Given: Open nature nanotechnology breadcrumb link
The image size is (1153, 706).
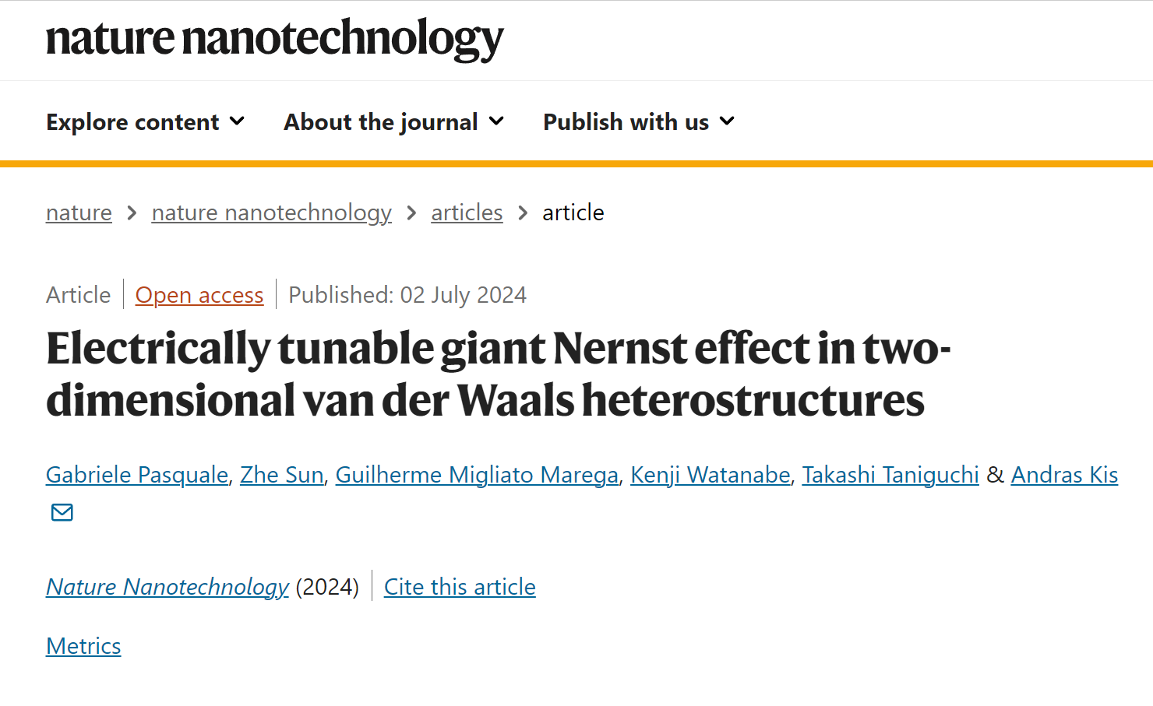Looking at the screenshot, I should coord(271,213).
